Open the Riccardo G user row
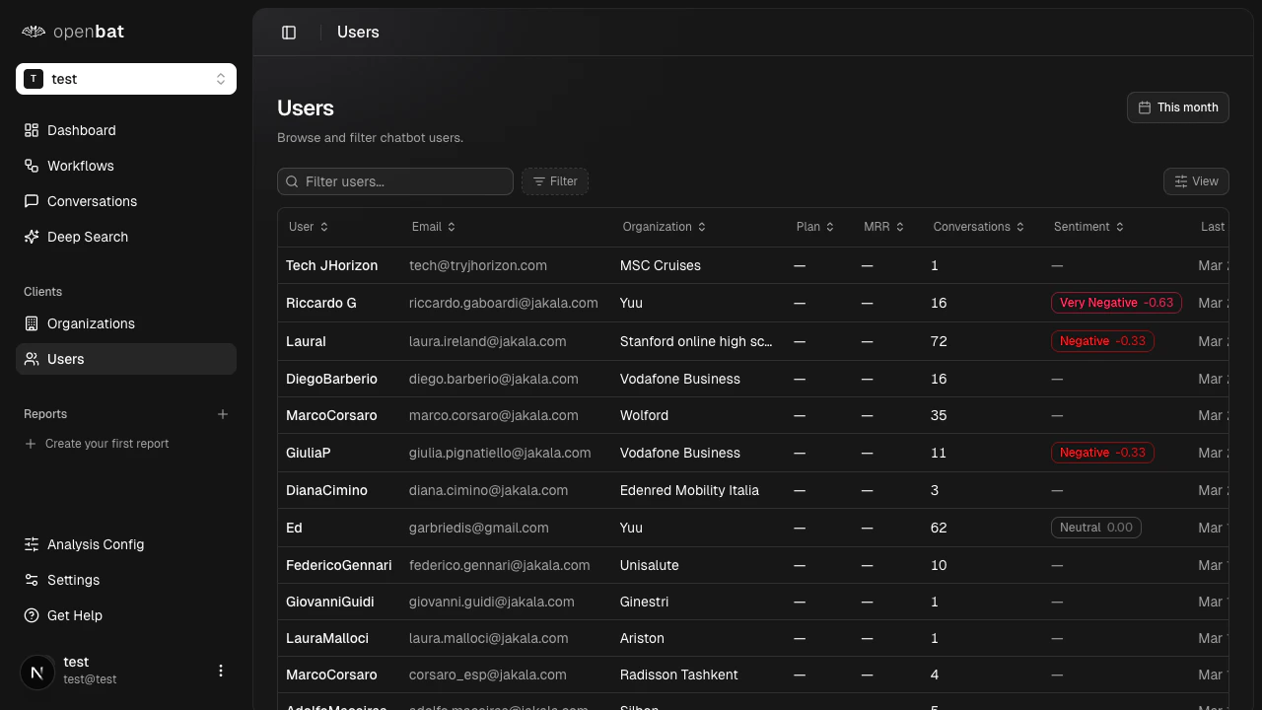The image size is (1262, 710). coord(321,303)
